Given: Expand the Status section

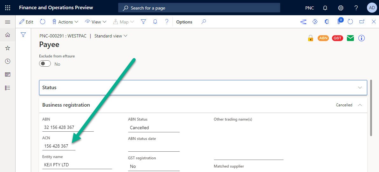Looking at the screenshot, I should (203, 88).
